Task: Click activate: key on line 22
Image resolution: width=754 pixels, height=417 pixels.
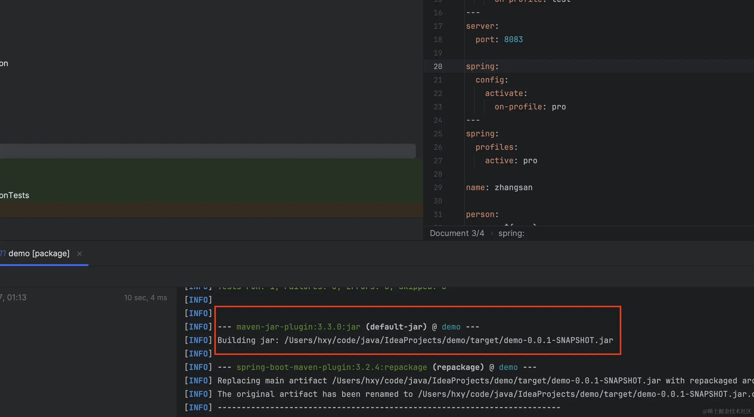Action: pos(506,93)
